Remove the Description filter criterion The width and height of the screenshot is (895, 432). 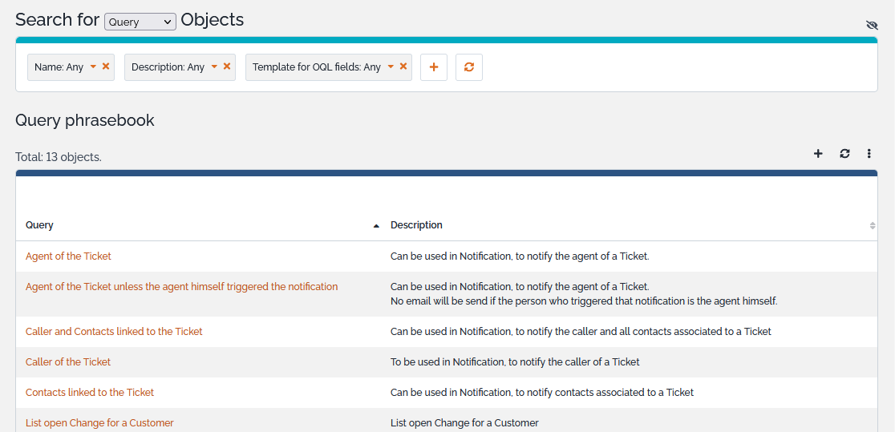(x=227, y=67)
